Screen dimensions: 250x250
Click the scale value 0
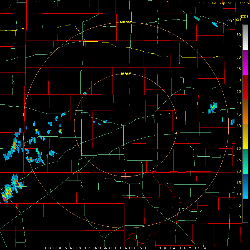pyautogui.click(x=240, y=217)
